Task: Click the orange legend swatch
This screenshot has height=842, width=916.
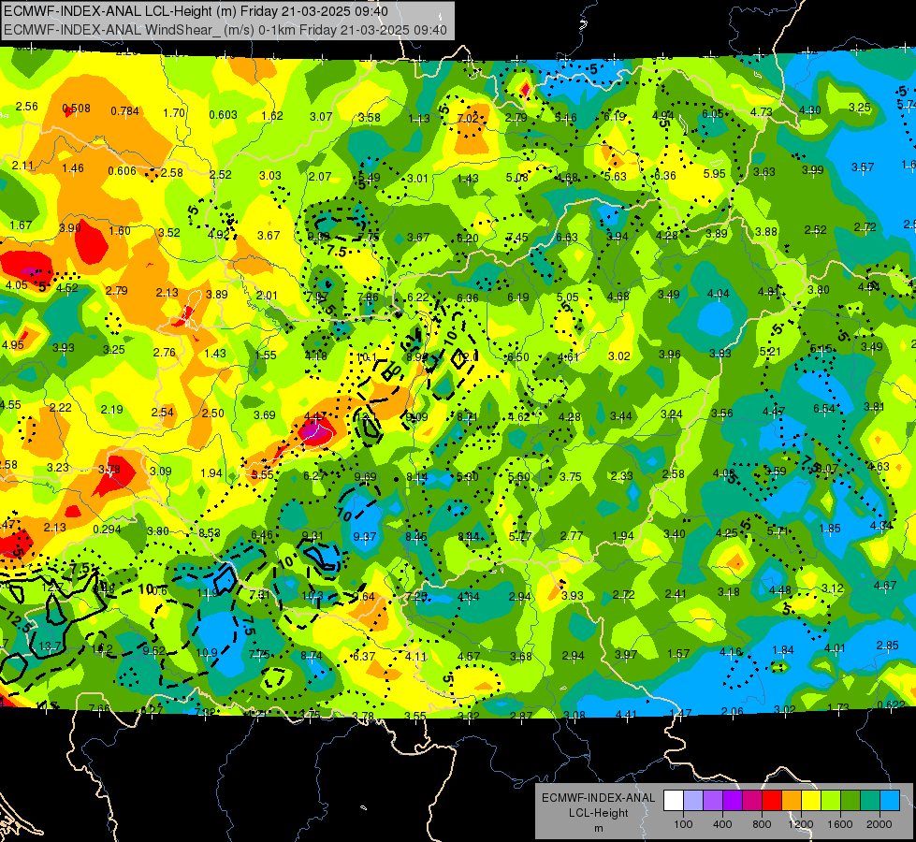Action: pos(792,801)
